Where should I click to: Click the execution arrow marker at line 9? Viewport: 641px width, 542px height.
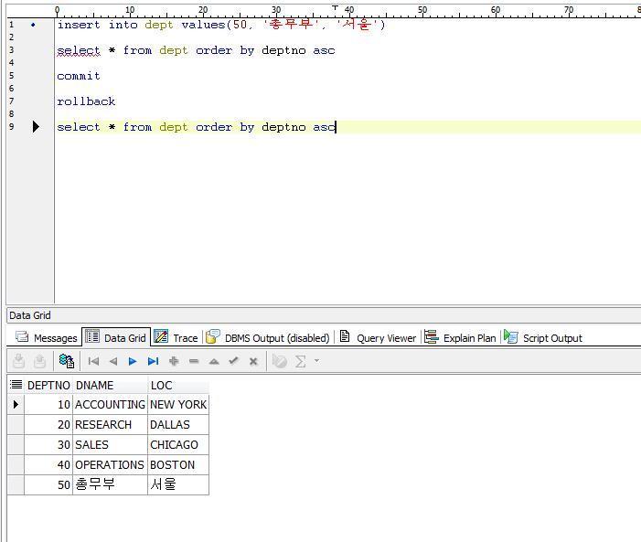[36, 127]
